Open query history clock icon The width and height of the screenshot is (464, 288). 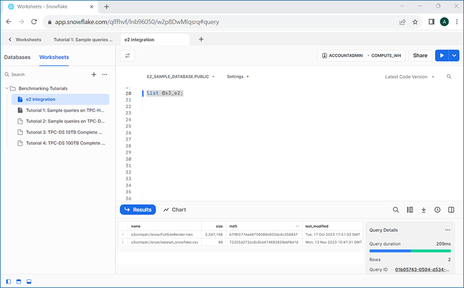click(437, 210)
